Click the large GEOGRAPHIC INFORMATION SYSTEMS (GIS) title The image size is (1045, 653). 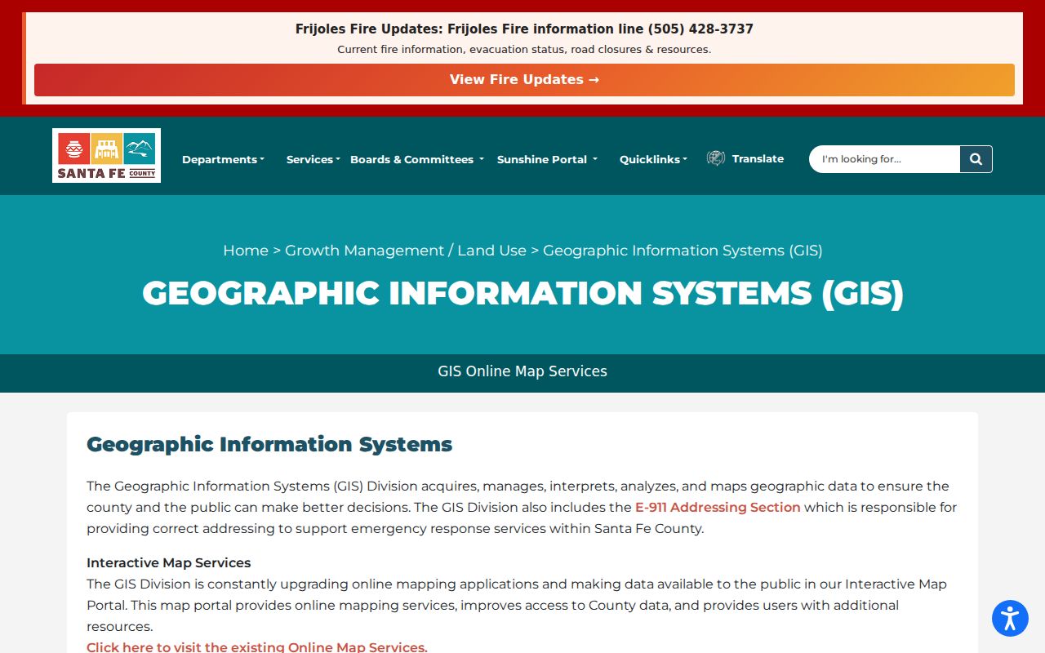(522, 293)
